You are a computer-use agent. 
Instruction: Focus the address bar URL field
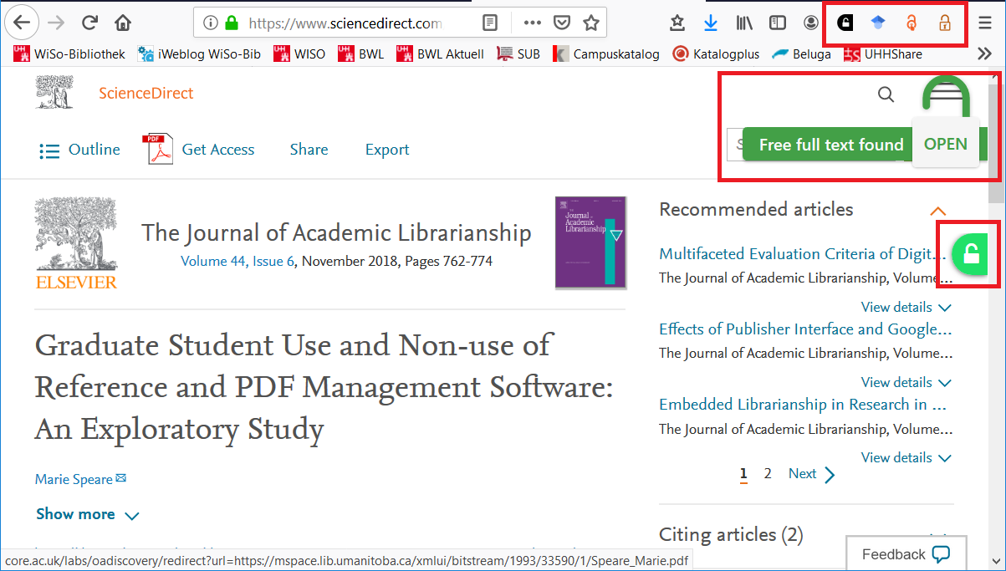pos(345,23)
